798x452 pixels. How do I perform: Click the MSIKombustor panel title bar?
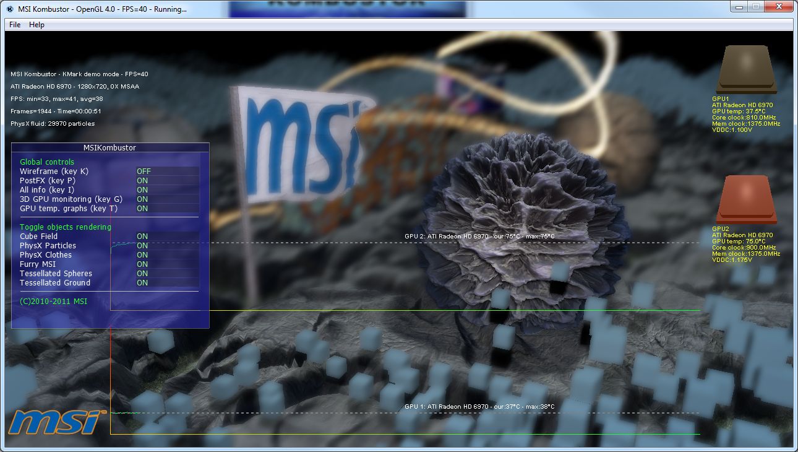(110, 148)
